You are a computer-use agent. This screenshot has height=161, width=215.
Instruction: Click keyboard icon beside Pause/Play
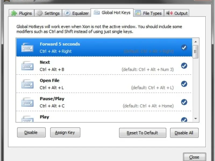tap(27, 102)
